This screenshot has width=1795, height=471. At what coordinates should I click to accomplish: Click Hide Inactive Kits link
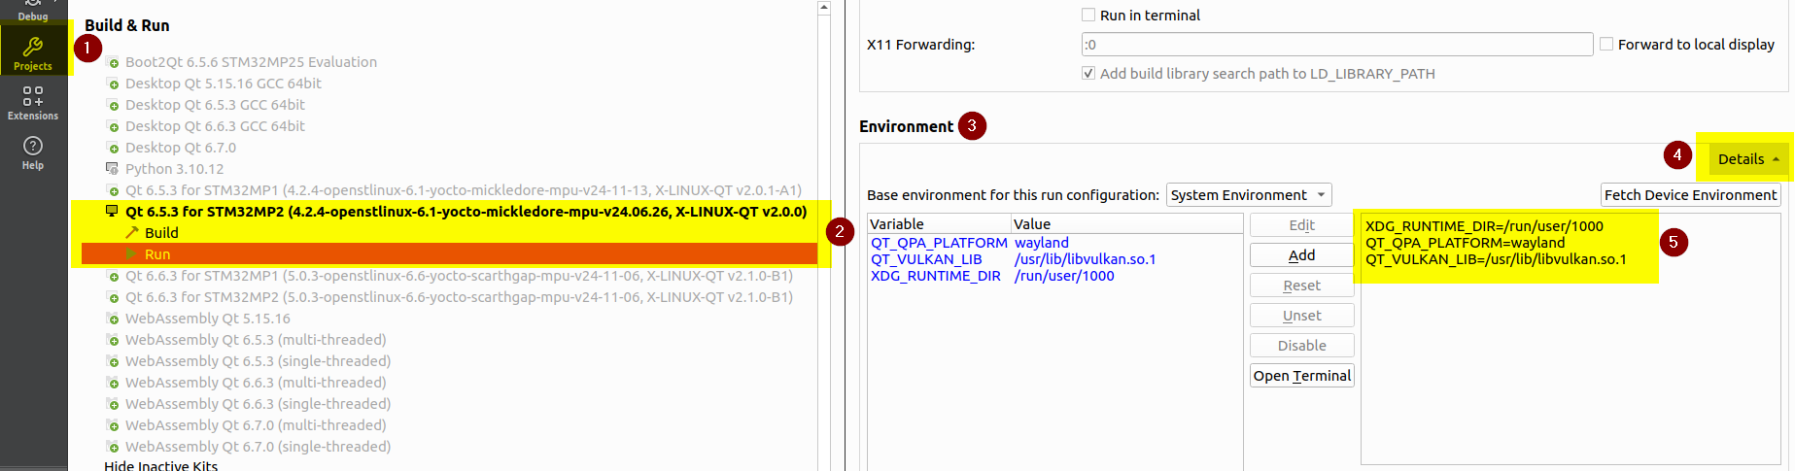160,465
